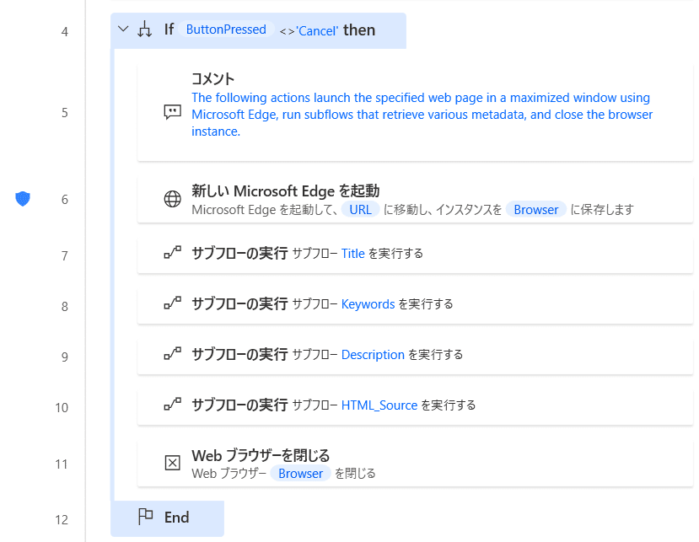Viewport: 699px width, 542px height.
Task: Click subflow icon for Title row
Action: tap(173, 252)
